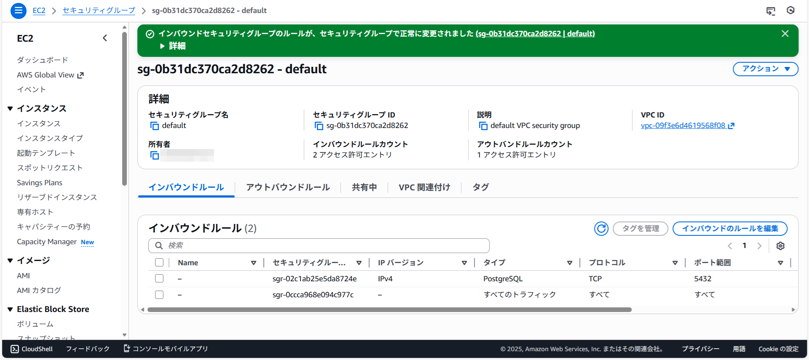Refresh the inbound rules table
Image resolution: width=809 pixels, height=360 pixels.
click(601, 229)
